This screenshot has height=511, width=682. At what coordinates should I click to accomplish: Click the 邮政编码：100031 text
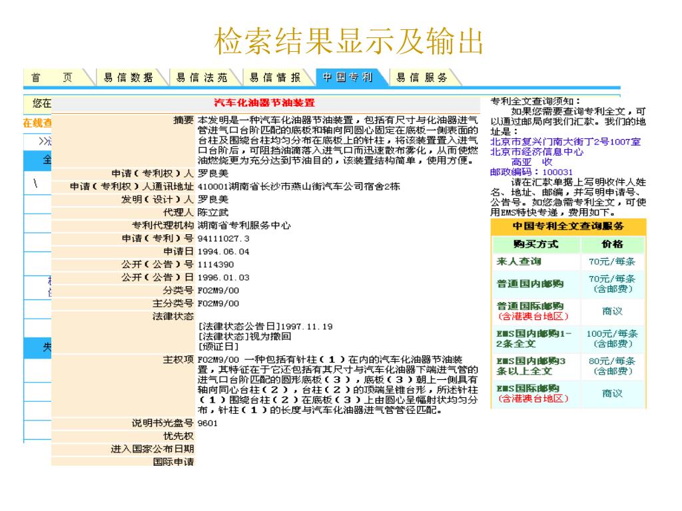(531, 172)
